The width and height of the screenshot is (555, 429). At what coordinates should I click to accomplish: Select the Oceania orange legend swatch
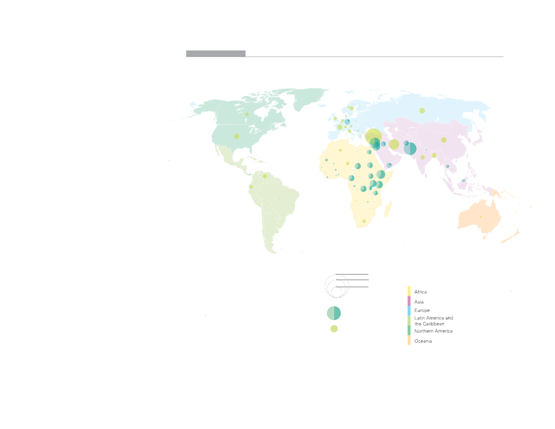coord(409,341)
